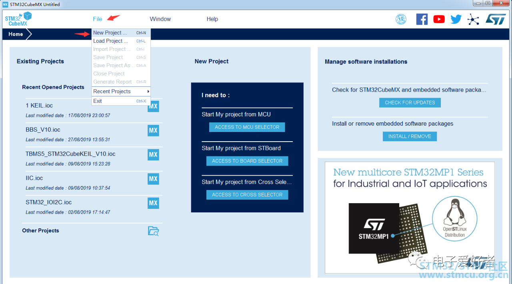
Task: Click MX icon next to STM32_IOI2C.ioc
Action: pyautogui.click(x=153, y=203)
